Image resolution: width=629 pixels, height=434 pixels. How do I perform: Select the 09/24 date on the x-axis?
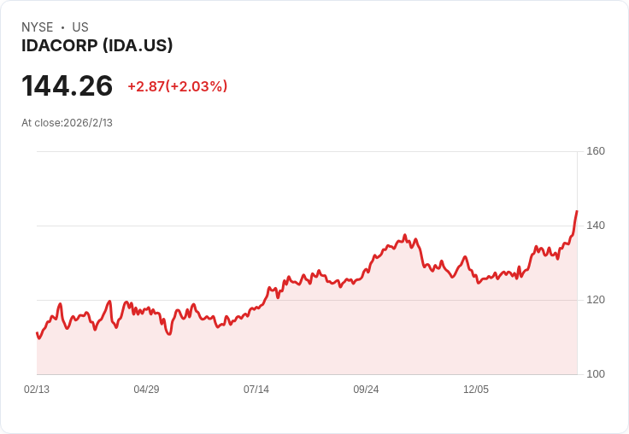366,390
